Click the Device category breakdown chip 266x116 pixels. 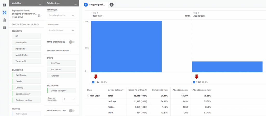[x=61, y=91]
